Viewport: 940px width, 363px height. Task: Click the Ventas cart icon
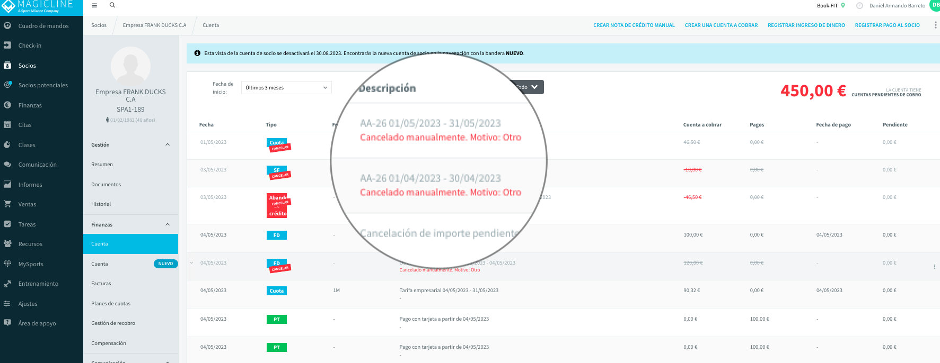7,204
